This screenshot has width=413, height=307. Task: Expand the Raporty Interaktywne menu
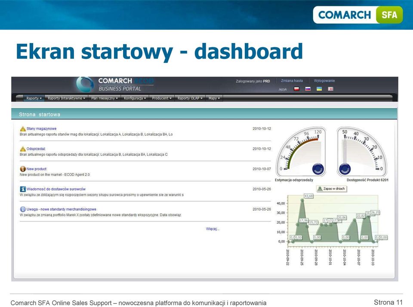pos(66,98)
